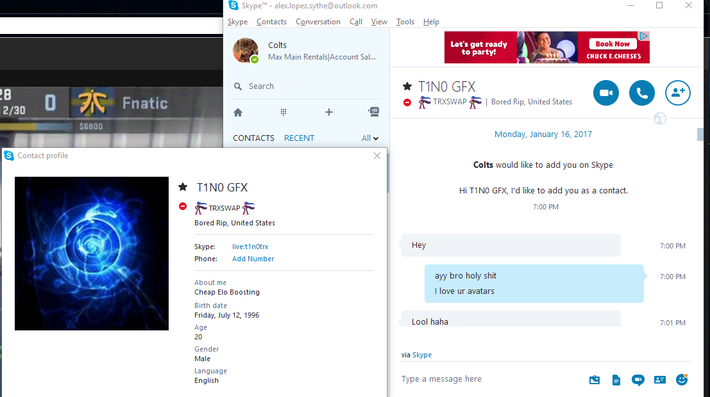
Task: Close the Contact profile window
Action: coord(376,156)
